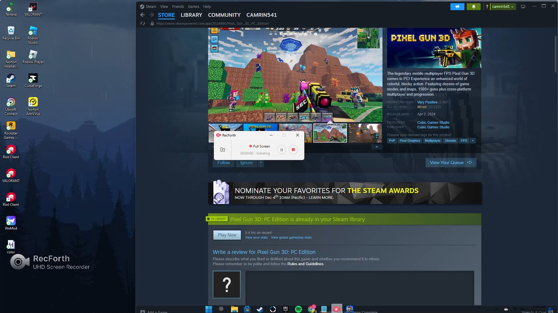Open Steam desktop shortcut
Viewport: 558px width, 313px height.
(x=11, y=81)
